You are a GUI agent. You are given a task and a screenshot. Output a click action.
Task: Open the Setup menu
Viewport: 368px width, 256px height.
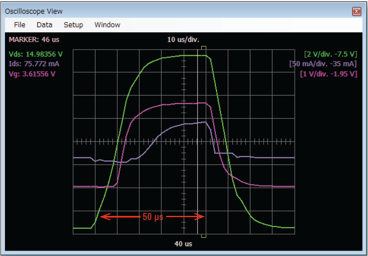[x=73, y=25]
